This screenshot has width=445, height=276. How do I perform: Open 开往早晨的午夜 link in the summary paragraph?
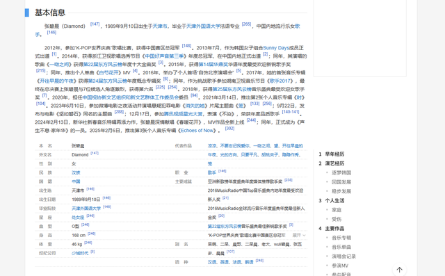[56, 81]
